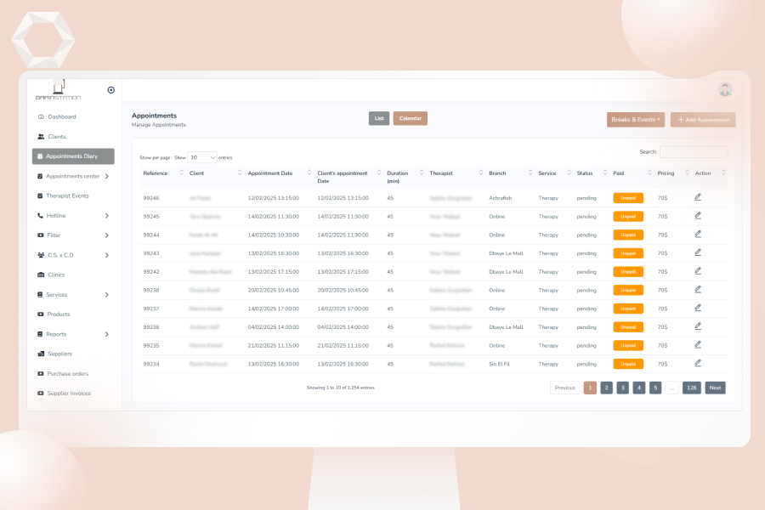Expand the C.S. x C.D submenu chevron
Screen dimensions: 765x510
pyautogui.click(x=107, y=255)
